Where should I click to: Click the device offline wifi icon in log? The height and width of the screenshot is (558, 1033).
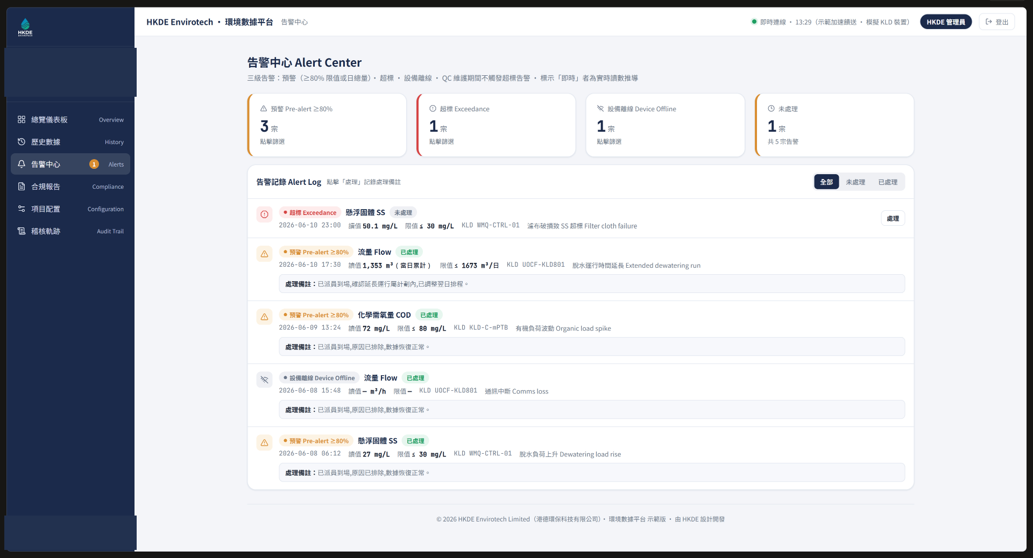(264, 380)
